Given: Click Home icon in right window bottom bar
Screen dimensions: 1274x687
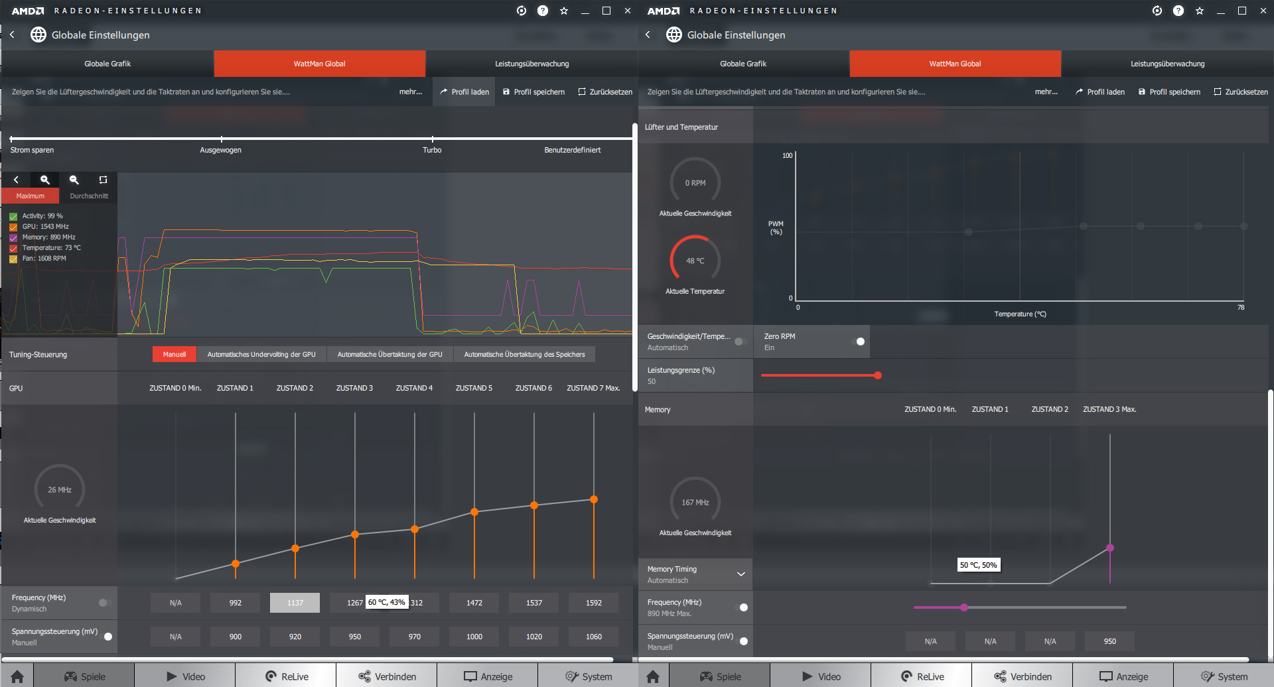Looking at the screenshot, I should [653, 676].
